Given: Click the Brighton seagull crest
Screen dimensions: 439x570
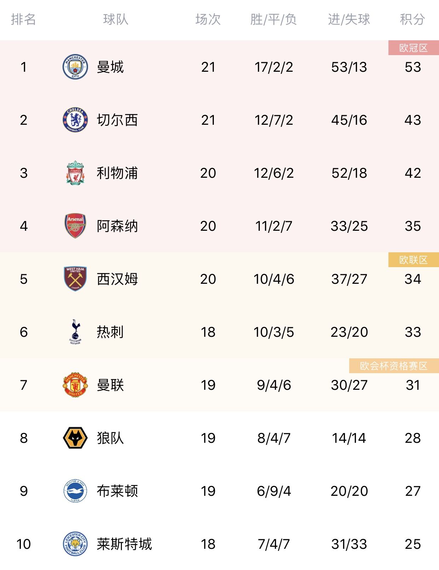Looking at the screenshot, I should click(x=75, y=491).
